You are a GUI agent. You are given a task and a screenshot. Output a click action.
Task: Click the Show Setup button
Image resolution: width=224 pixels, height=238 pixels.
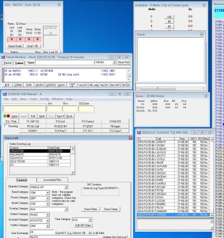[111, 209]
